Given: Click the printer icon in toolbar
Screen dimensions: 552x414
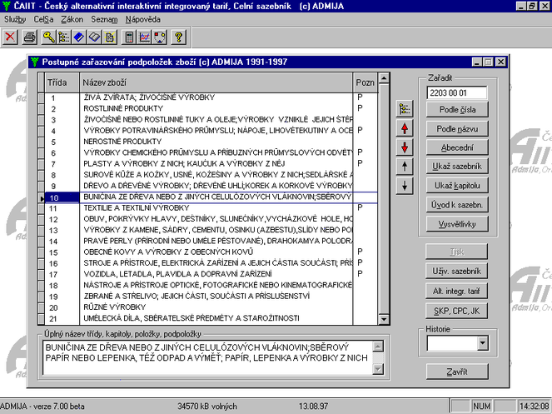Looking at the screenshot, I should point(31,37).
